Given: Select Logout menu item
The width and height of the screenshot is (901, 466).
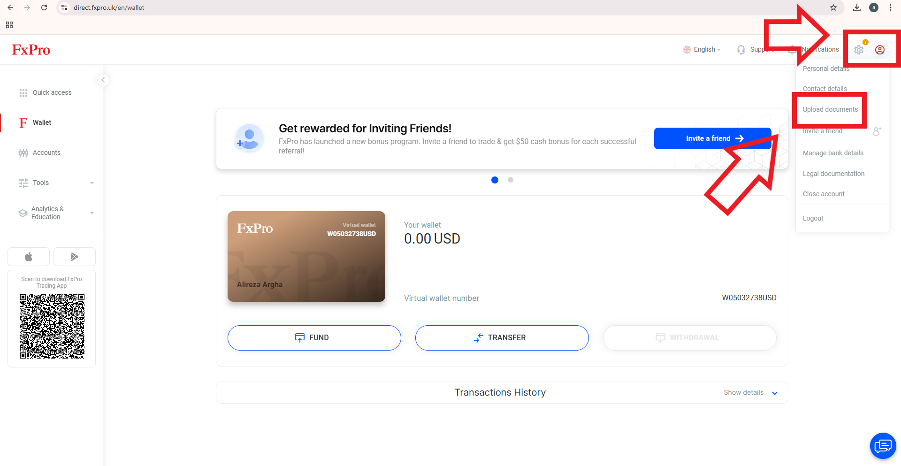Looking at the screenshot, I should pos(813,218).
